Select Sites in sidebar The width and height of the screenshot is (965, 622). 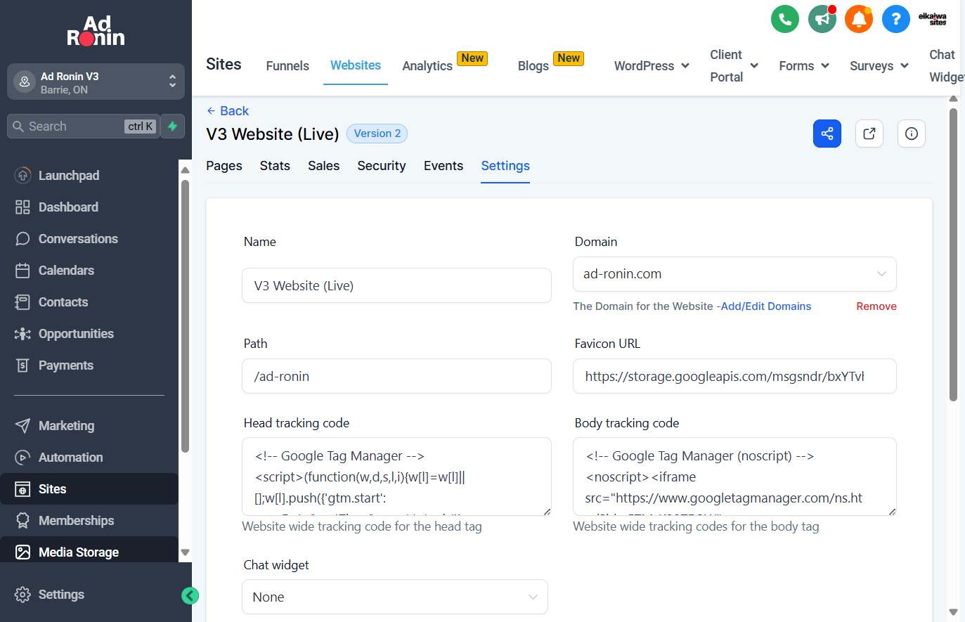click(89, 489)
